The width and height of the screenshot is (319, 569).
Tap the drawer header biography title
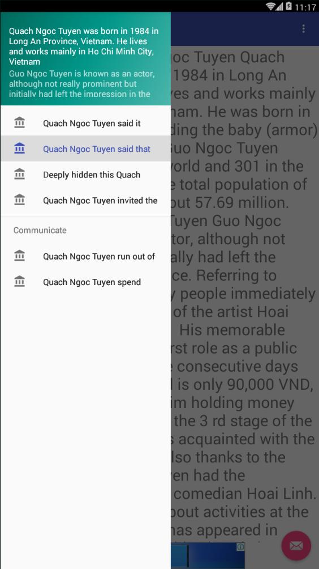coord(84,46)
